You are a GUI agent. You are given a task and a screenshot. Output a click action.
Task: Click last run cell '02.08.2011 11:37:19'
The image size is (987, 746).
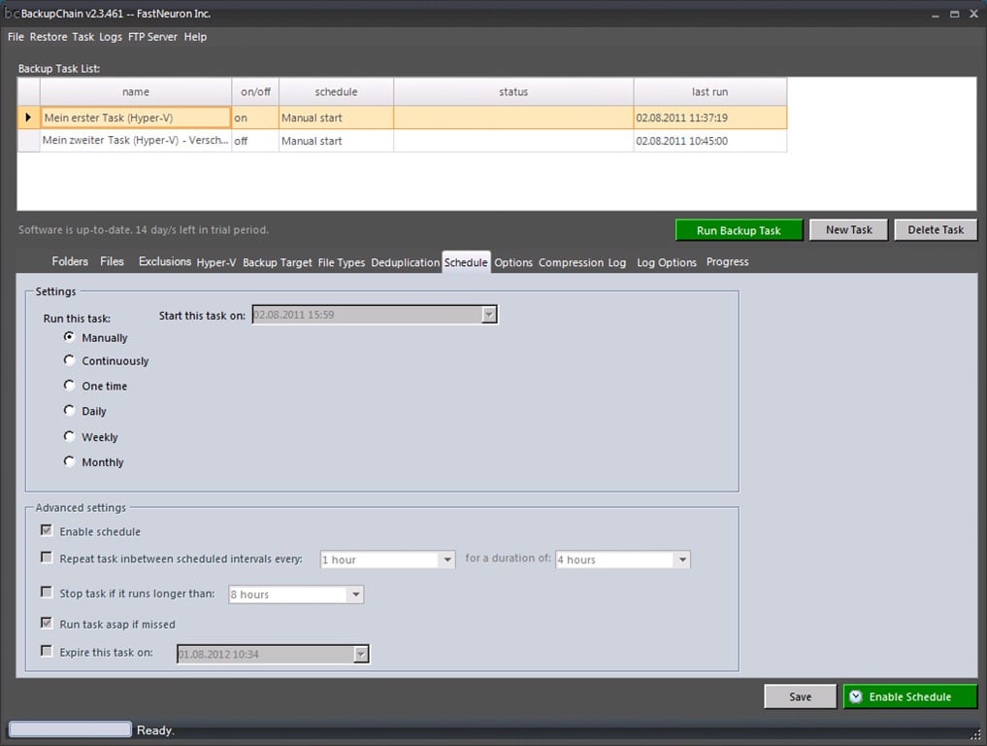coord(710,118)
